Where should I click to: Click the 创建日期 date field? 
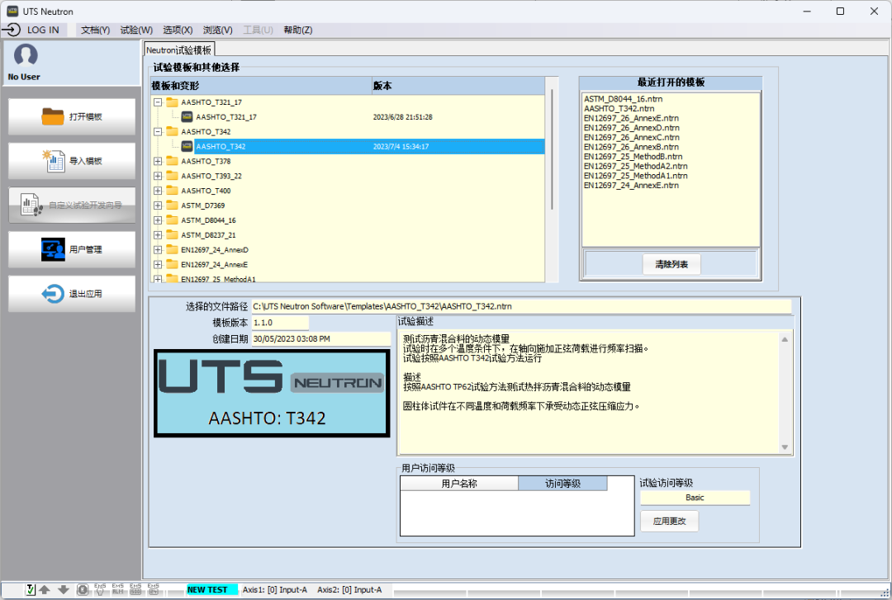tap(320, 339)
